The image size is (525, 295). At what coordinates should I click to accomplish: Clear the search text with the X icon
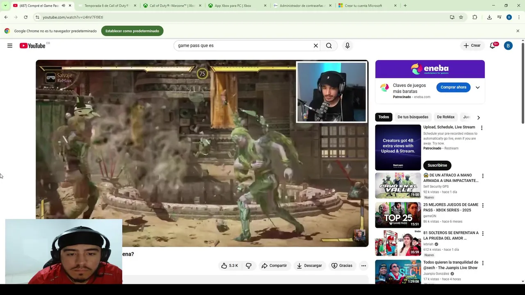[x=316, y=45]
